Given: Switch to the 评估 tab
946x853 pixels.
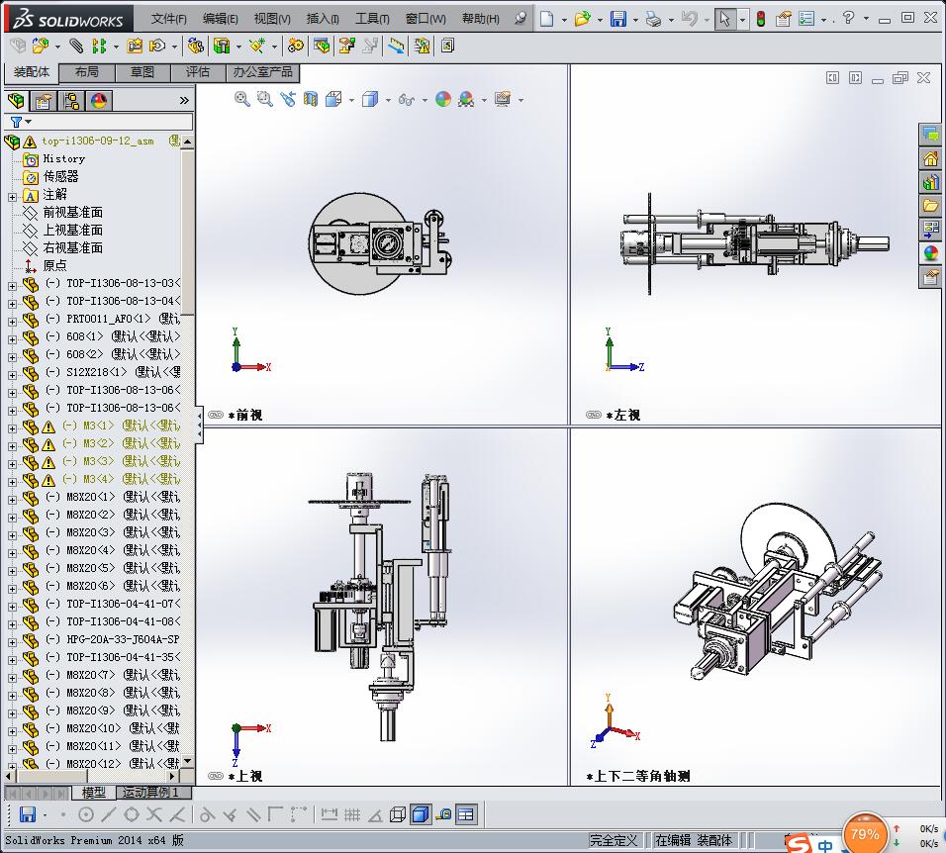Looking at the screenshot, I should point(198,72).
